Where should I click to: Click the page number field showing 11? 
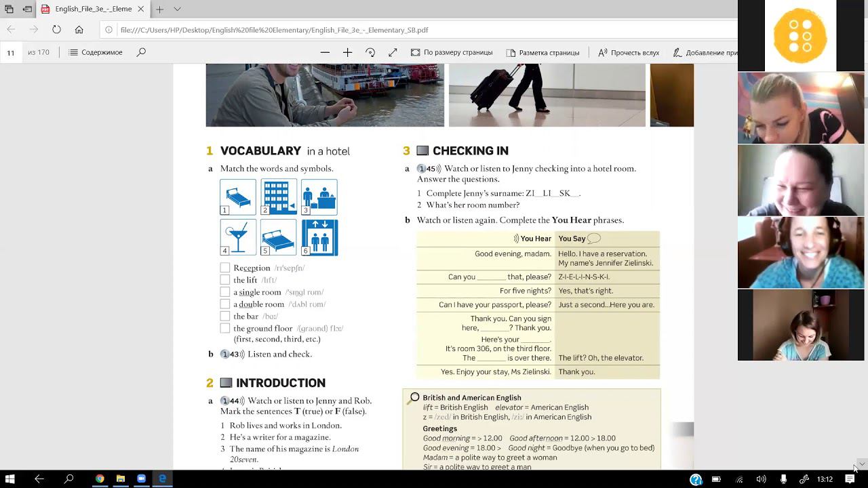pos(11,52)
